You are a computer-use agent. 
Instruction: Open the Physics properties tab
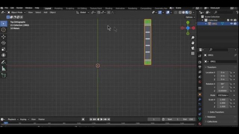point(200,109)
